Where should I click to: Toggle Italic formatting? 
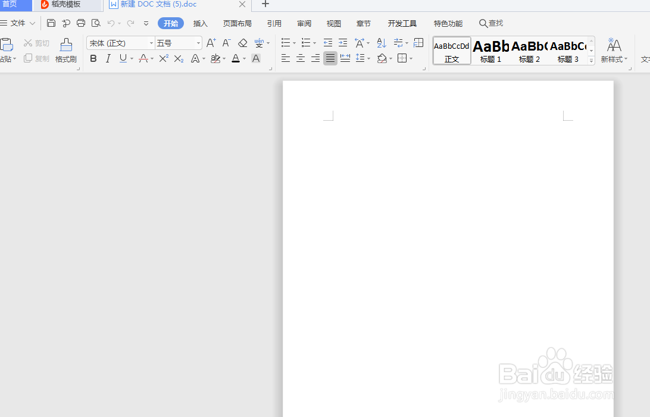tap(108, 58)
